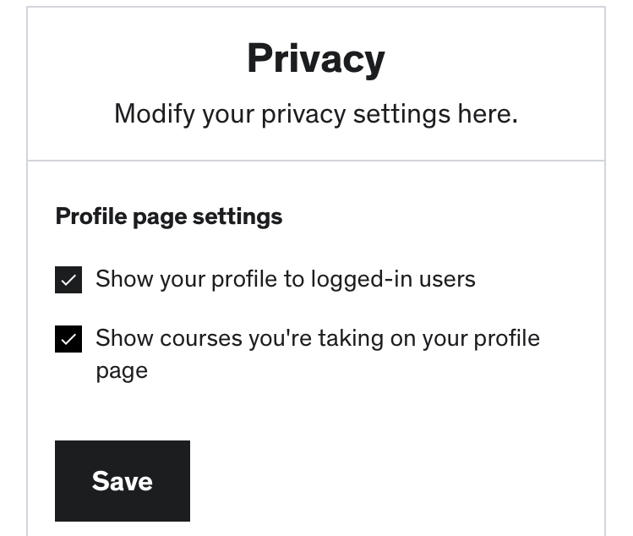Toggle course display on profile page
Image resolution: width=633 pixels, height=536 pixels.
[x=68, y=339]
